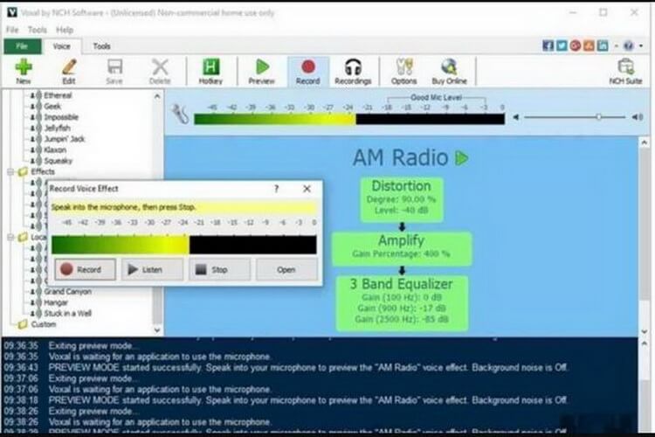Click the red Record toolbar icon
The height and width of the screenshot is (437, 655).
click(x=307, y=70)
